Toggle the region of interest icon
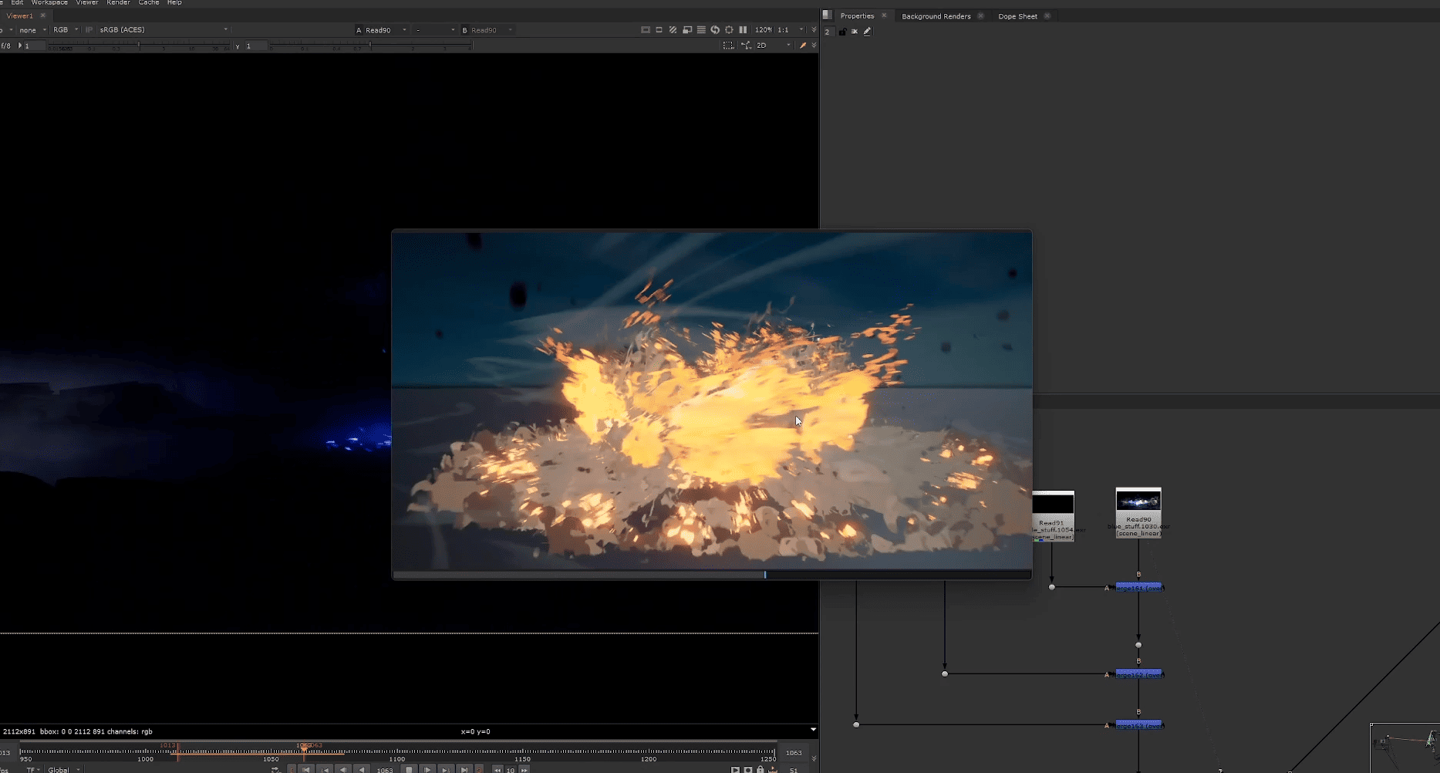 pyautogui.click(x=659, y=30)
